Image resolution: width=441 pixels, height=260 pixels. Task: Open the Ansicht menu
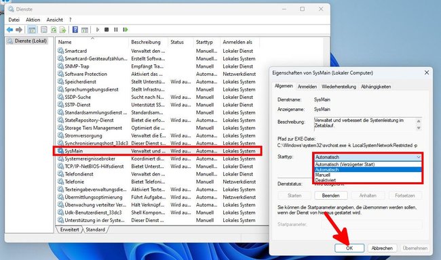54,20
